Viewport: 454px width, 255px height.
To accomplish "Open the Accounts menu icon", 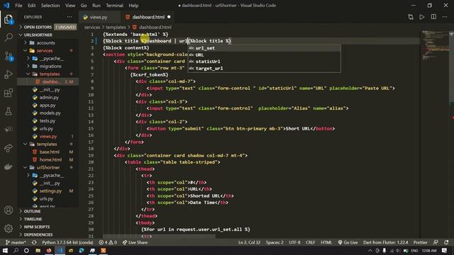I will (9, 210).
